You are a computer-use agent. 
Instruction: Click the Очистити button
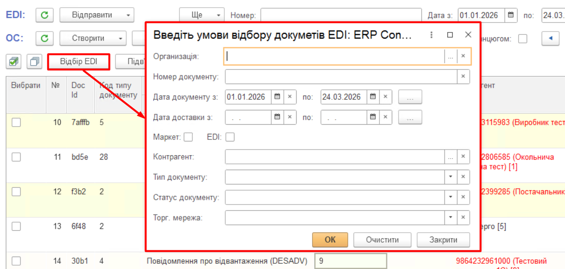tap(382, 240)
